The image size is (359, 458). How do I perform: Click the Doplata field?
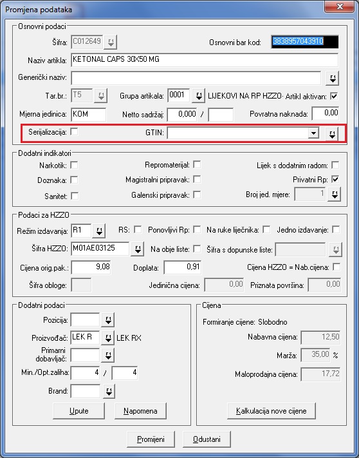coord(183,267)
